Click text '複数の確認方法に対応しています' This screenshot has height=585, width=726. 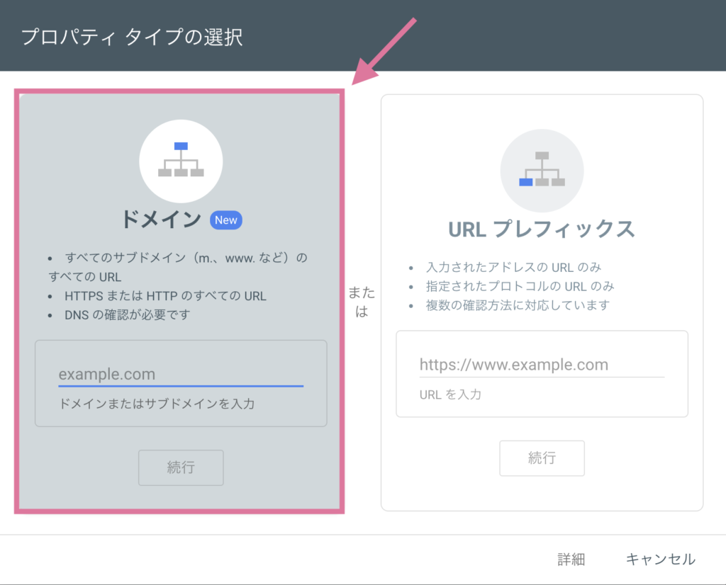518,305
